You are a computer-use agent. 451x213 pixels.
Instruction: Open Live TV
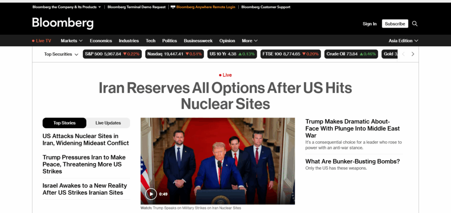(x=41, y=41)
